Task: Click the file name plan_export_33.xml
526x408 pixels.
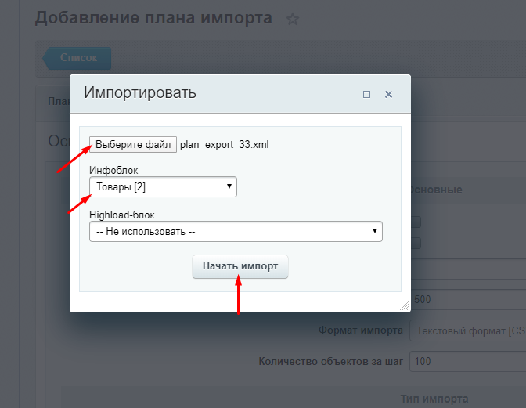Action: pyautogui.click(x=225, y=145)
